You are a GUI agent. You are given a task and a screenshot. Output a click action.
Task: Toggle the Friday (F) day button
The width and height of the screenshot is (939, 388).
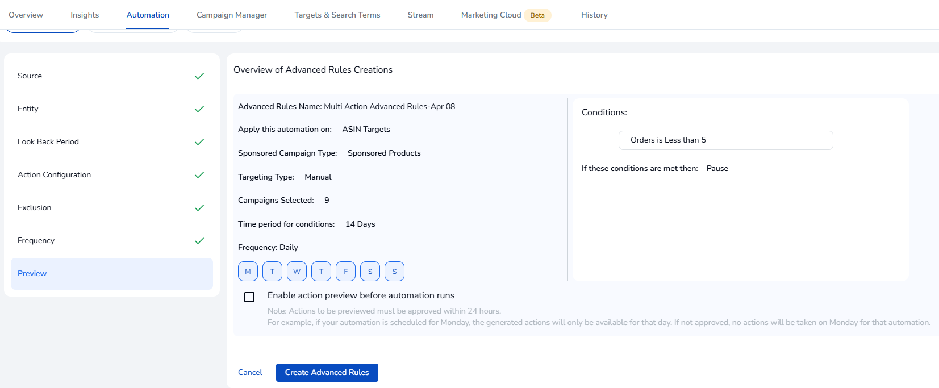tap(345, 272)
